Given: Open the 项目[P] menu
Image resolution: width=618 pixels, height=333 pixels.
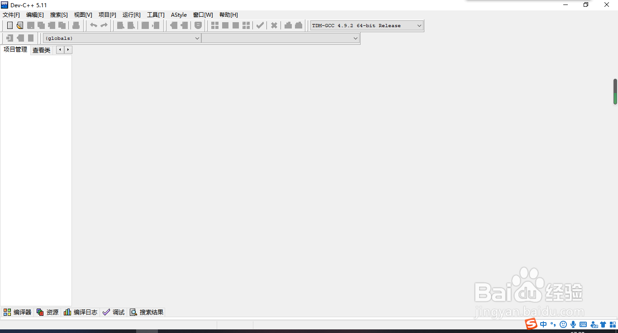Looking at the screenshot, I should (107, 15).
